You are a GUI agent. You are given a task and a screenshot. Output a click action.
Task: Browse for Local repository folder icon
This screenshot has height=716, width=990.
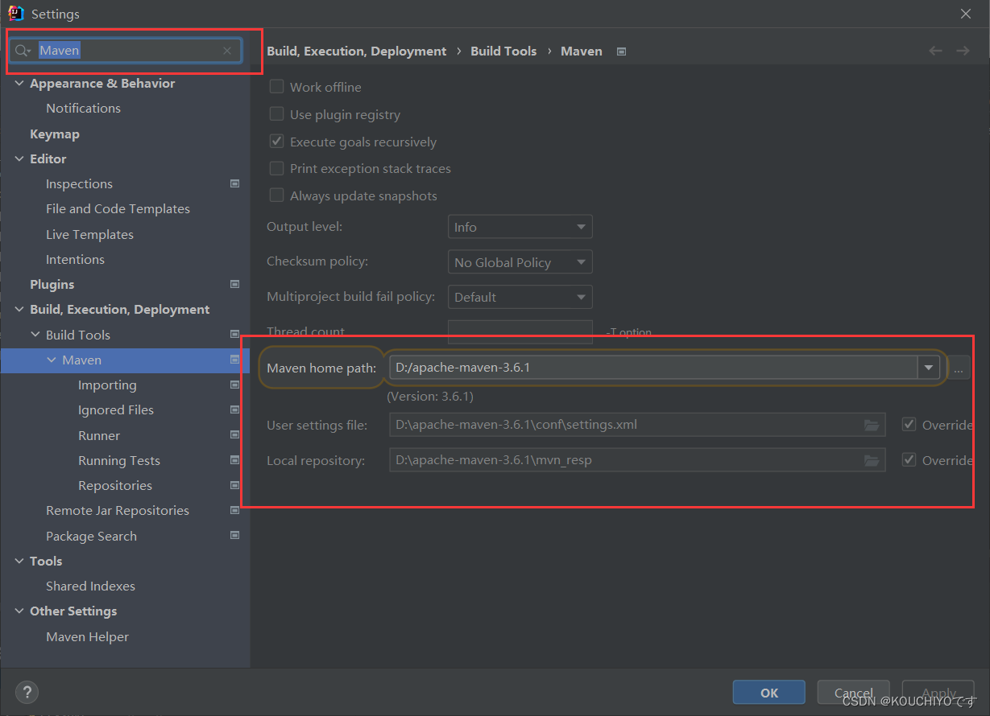click(872, 460)
